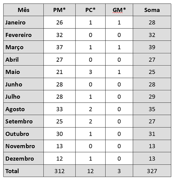Image resolution: width=175 pixels, height=180 pixels.
Task: Click the Total row label
Action: (x=12, y=171)
